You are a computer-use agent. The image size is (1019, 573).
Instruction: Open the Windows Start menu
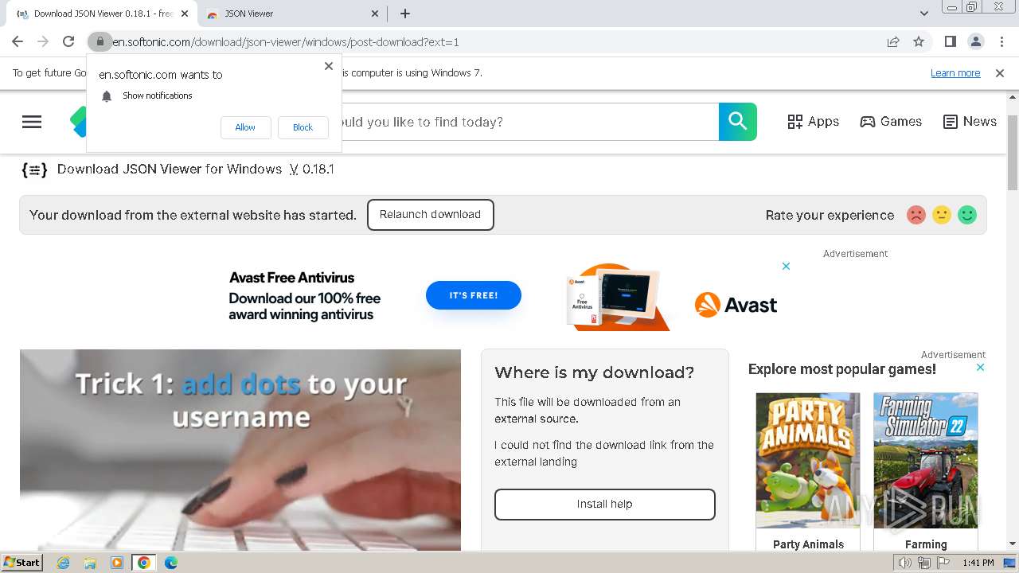pyautogui.click(x=22, y=563)
